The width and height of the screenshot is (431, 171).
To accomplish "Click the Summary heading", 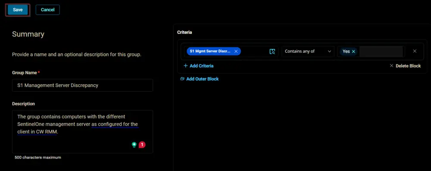I will point(28,34).
